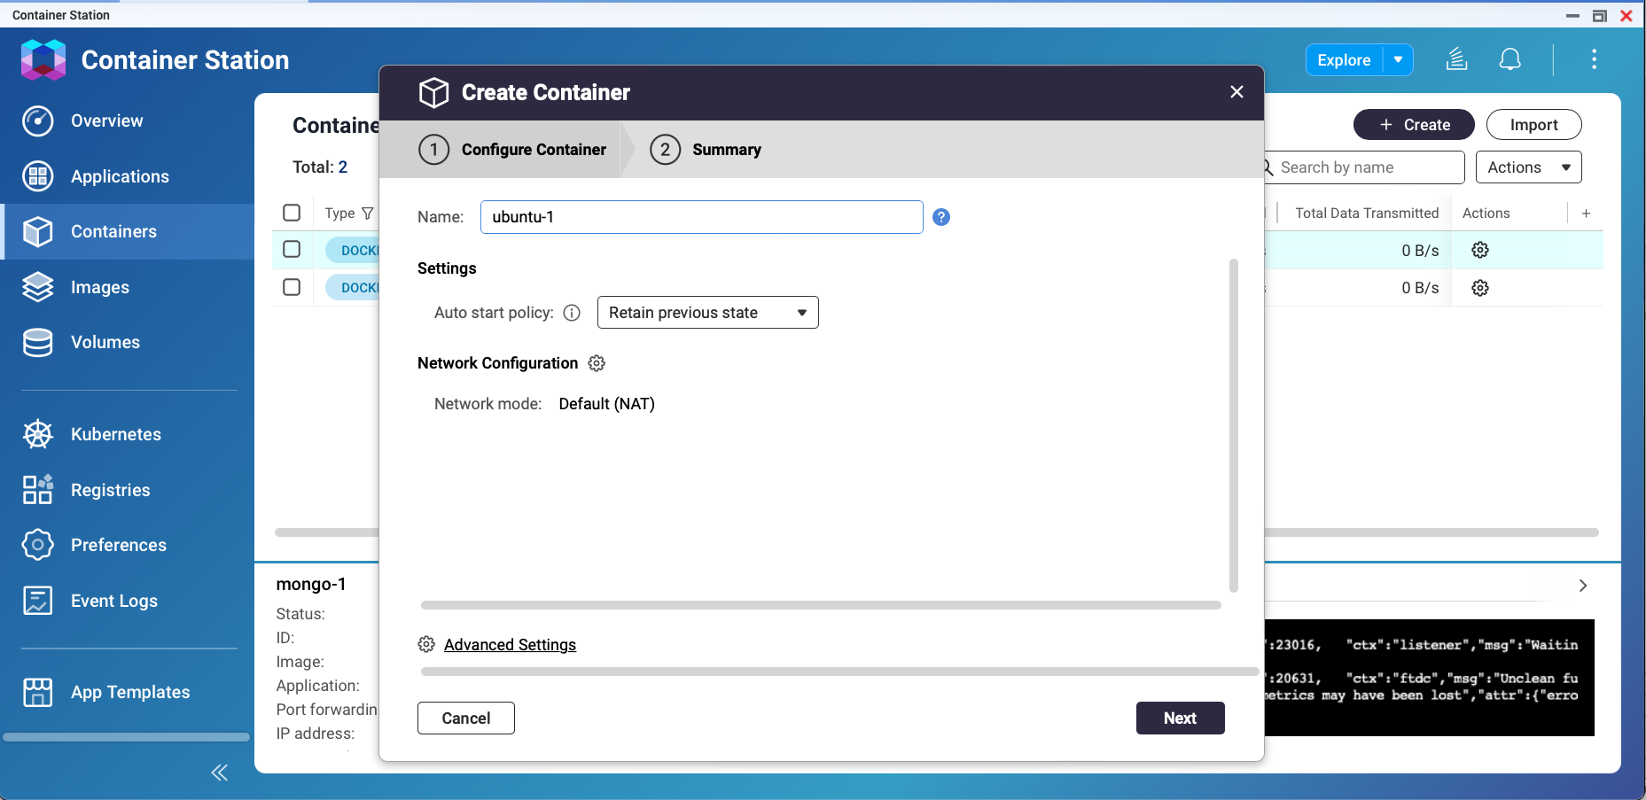
Task: Expand the Actions dropdown
Action: point(1528,167)
